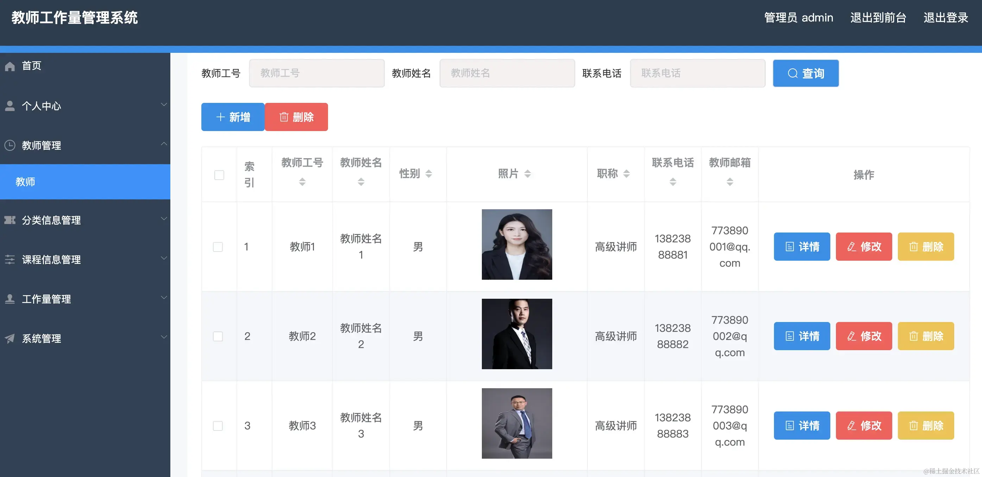Check the select-all checkbox in table header
Viewport: 982px width, 477px height.
tap(219, 175)
